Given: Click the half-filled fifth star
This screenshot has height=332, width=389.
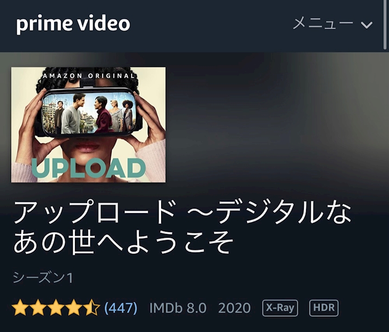Looking at the screenshot, I should (92, 307).
